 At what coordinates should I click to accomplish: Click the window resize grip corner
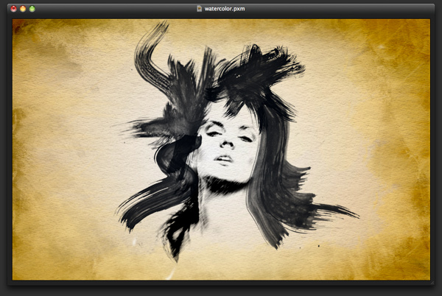coord(432,283)
